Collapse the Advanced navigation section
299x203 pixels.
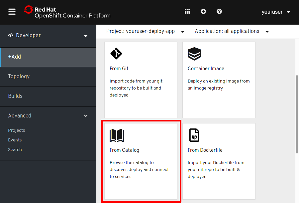[48, 116]
